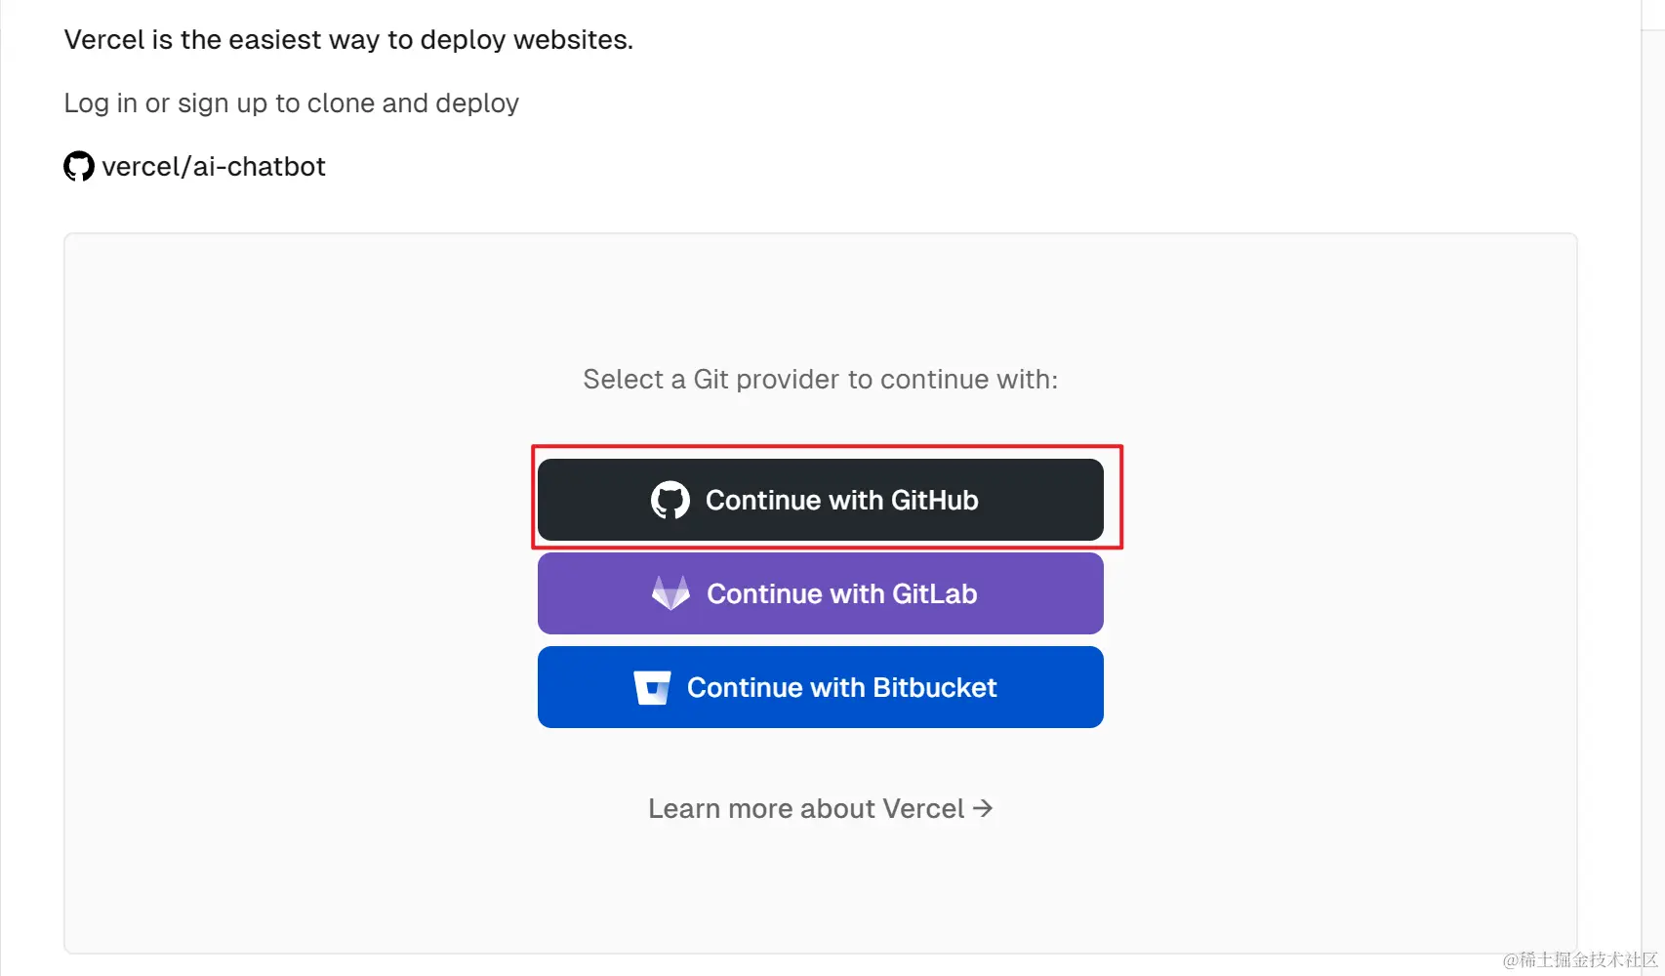Screen dimensions: 1665x976
Task: Click the vertical scrollbar track on the right edge
Action: (x=1652, y=488)
